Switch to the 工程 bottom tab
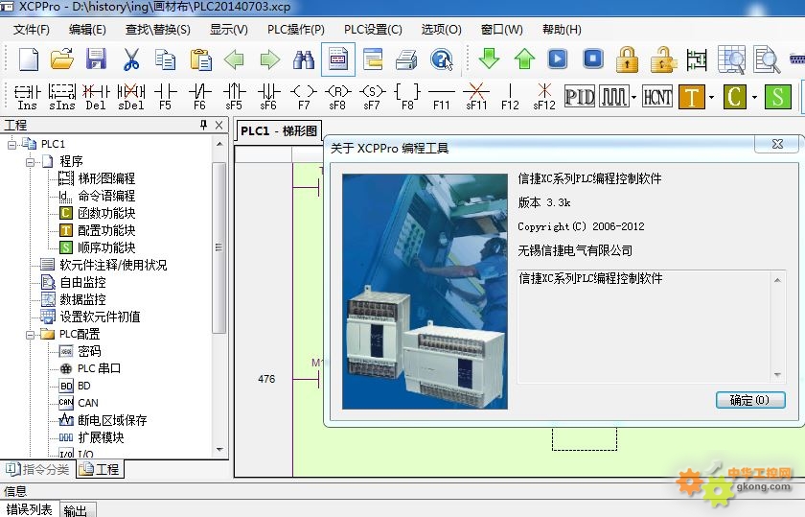This screenshot has width=805, height=517. 100,469
